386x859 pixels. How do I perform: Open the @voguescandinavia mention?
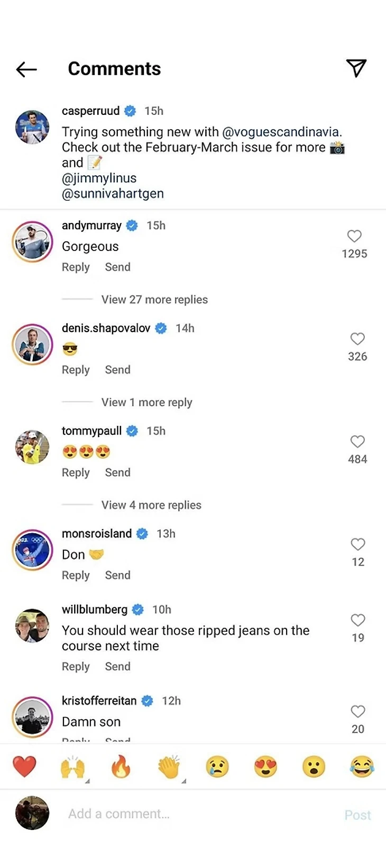(x=281, y=132)
